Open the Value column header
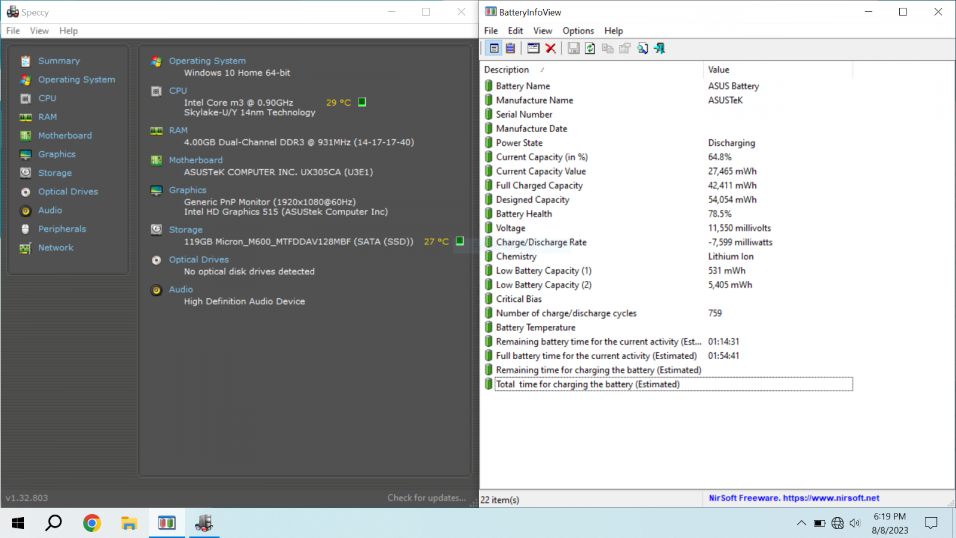The width and height of the screenshot is (956, 538). (x=719, y=70)
